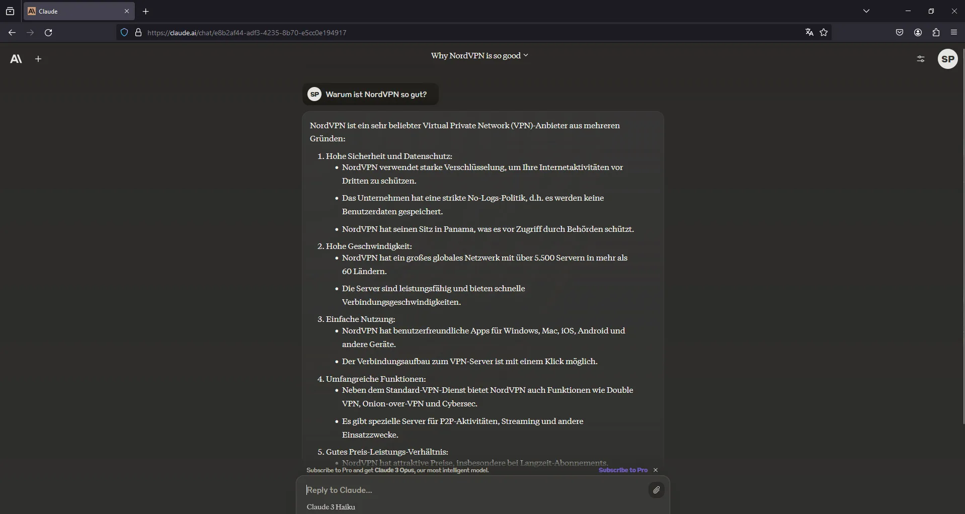The height and width of the screenshot is (514, 965).
Task: Click user message Warum ist NordVPN so gut?
Action: coord(370,95)
